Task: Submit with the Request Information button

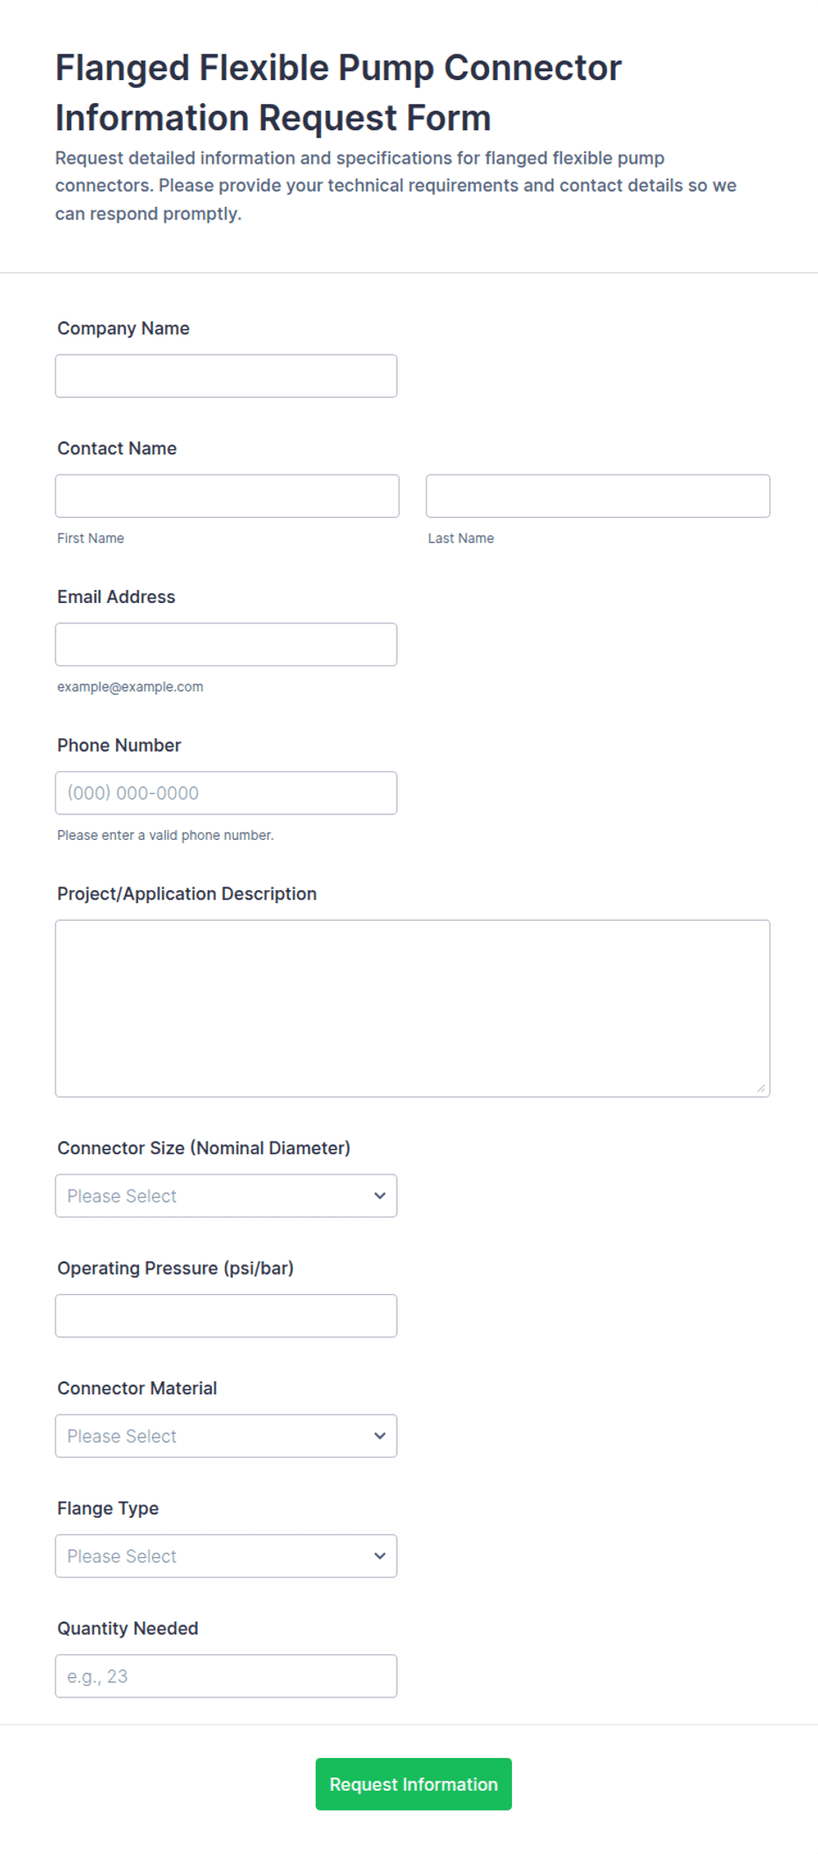Action: tap(413, 1784)
